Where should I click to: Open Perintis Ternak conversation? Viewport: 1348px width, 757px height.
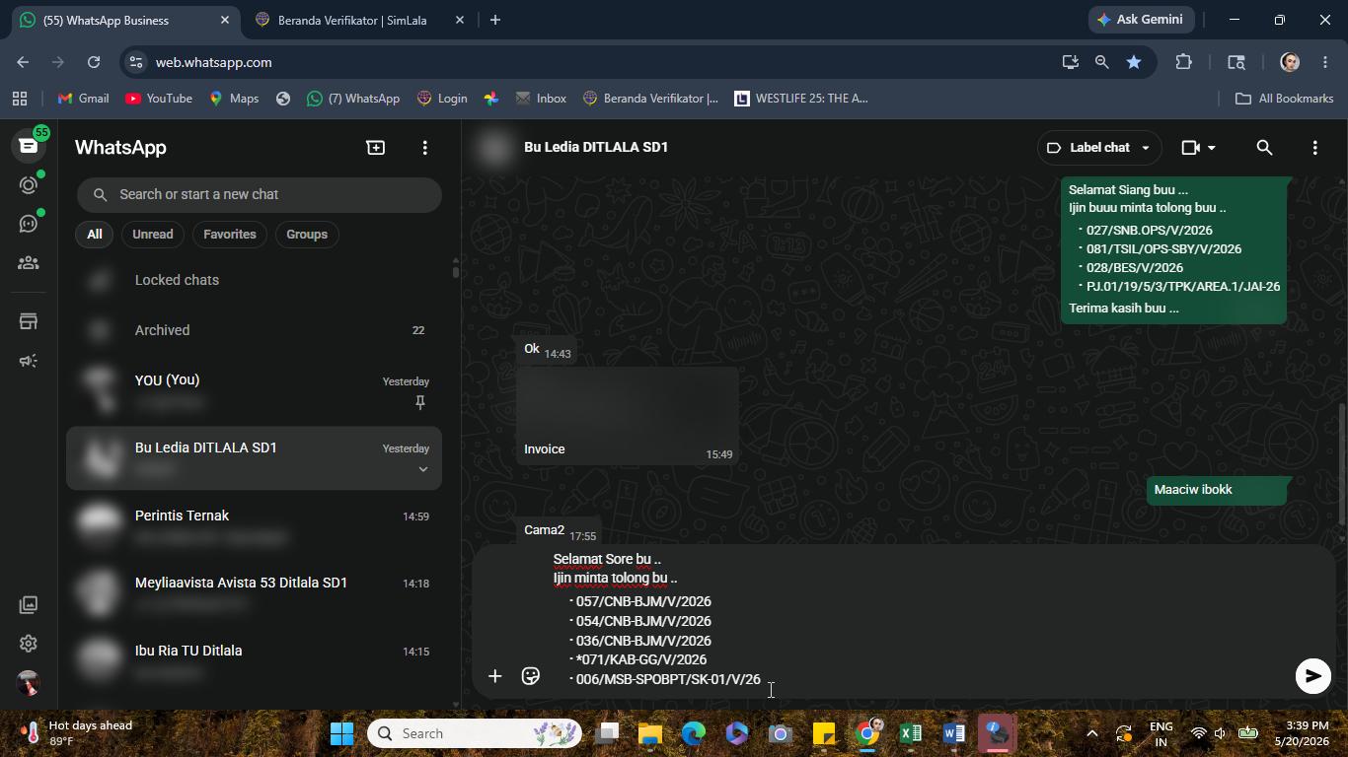(255, 526)
